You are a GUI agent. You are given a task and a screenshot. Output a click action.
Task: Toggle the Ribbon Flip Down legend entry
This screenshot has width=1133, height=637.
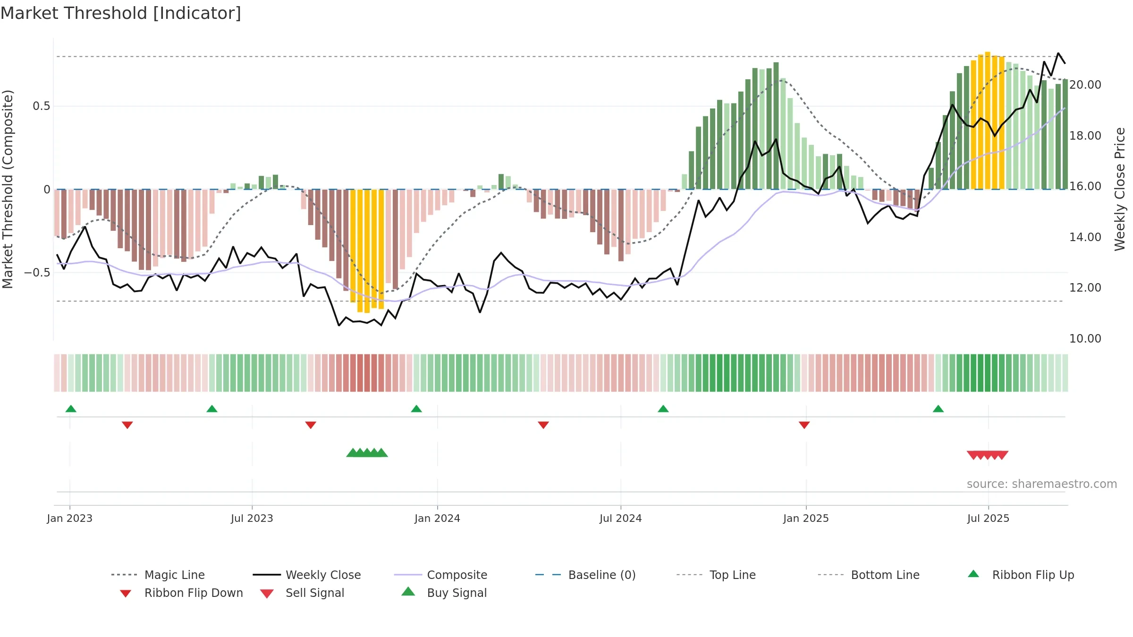[x=181, y=593]
